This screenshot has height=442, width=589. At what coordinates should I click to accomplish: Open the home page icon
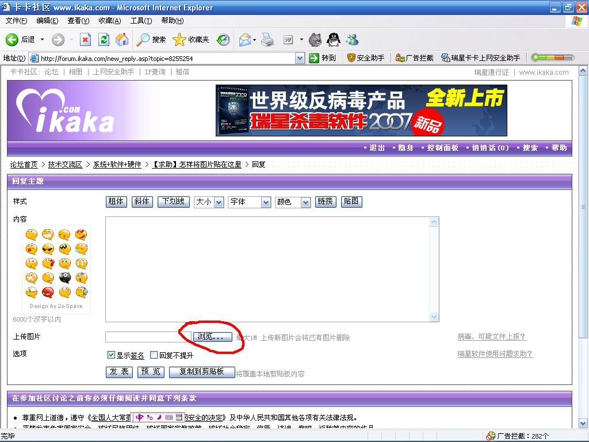coord(122,40)
